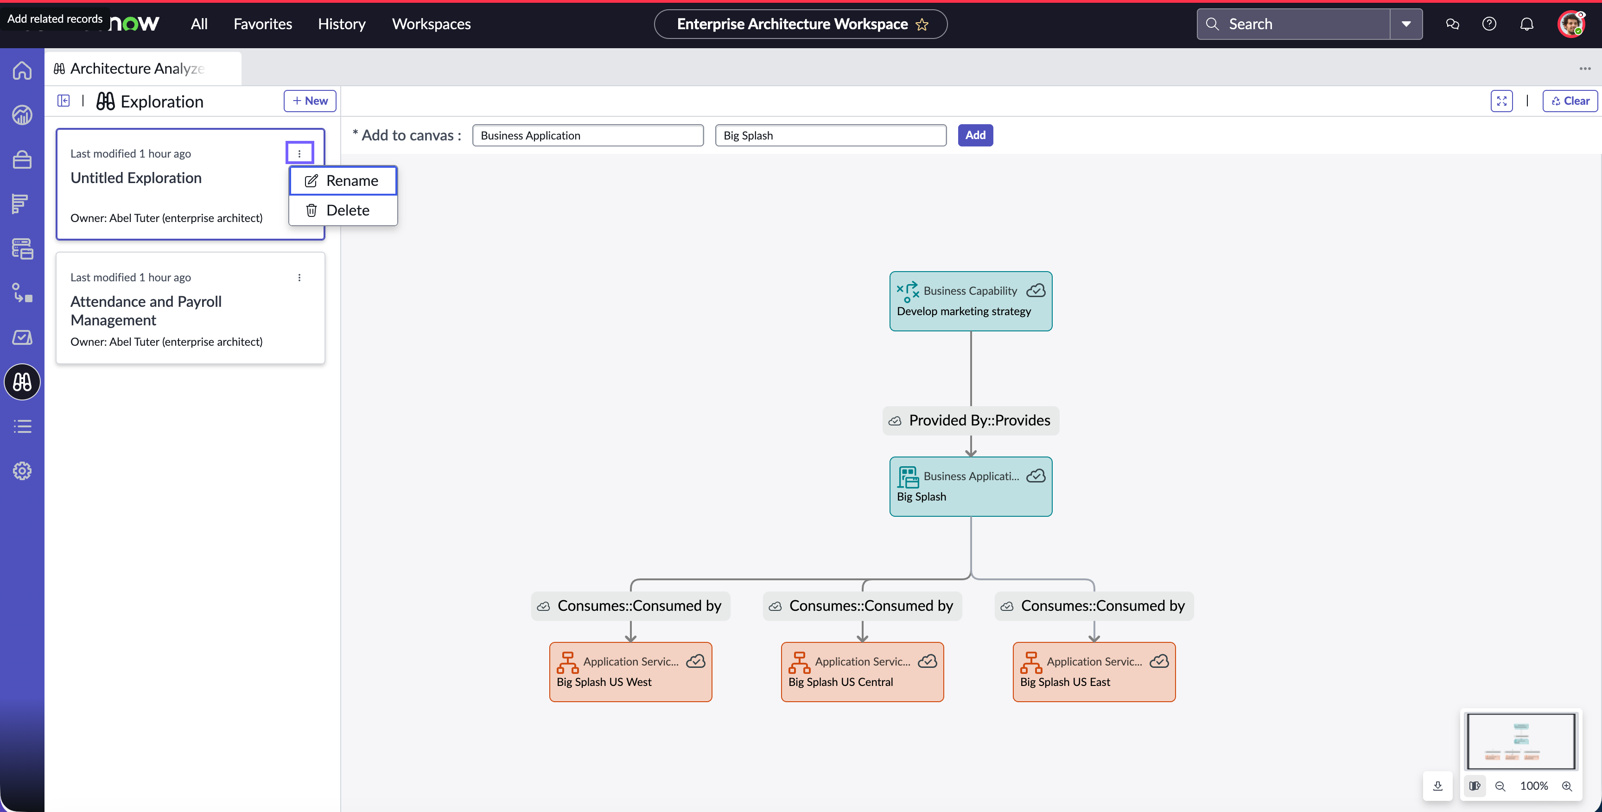
Task: Click cloud icon on Big Splash US Central node
Action: coord(927,661)
